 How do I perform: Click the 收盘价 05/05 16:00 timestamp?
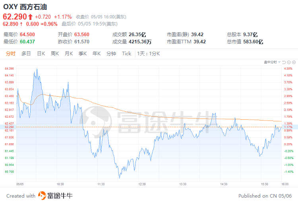[x=101, y=17]
